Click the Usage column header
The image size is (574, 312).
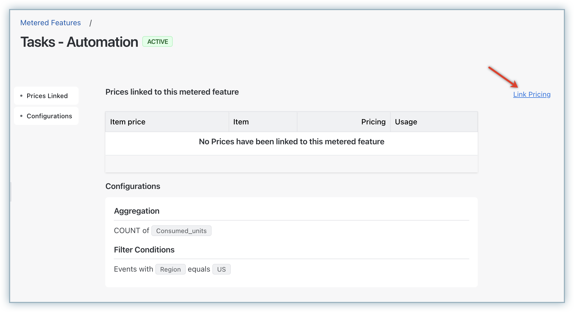click(406, 122)
